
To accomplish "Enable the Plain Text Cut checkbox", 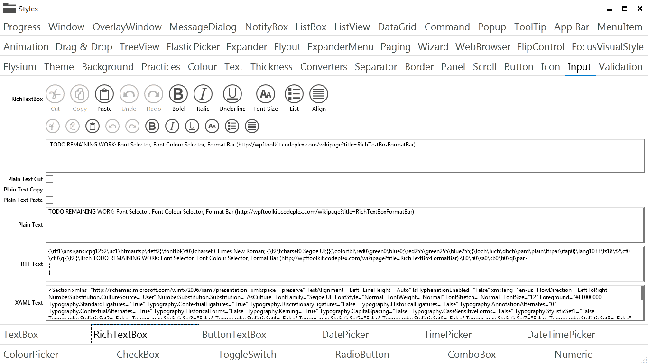I will click(49, 179).
